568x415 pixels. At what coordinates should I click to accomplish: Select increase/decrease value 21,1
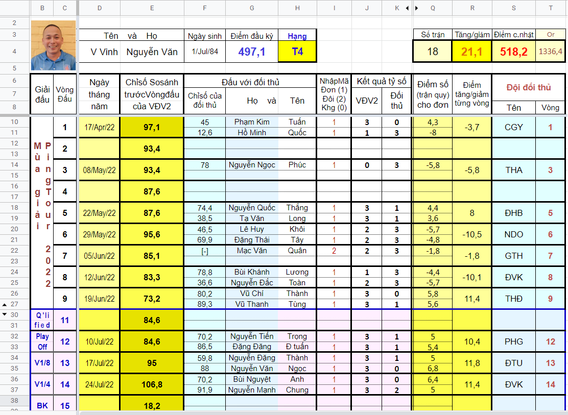pyautogui.click(x=471, y=52)
